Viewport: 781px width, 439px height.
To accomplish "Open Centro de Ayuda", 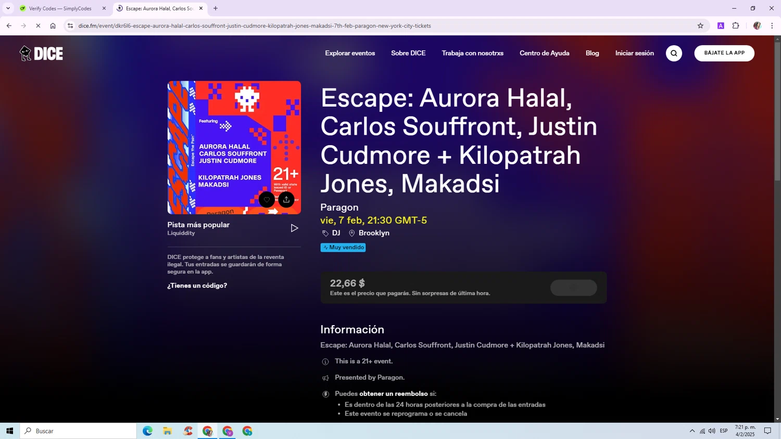I will click(544, 53).
